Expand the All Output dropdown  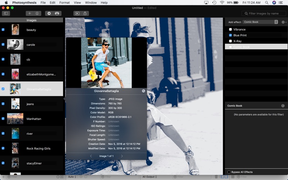point(149,177)
